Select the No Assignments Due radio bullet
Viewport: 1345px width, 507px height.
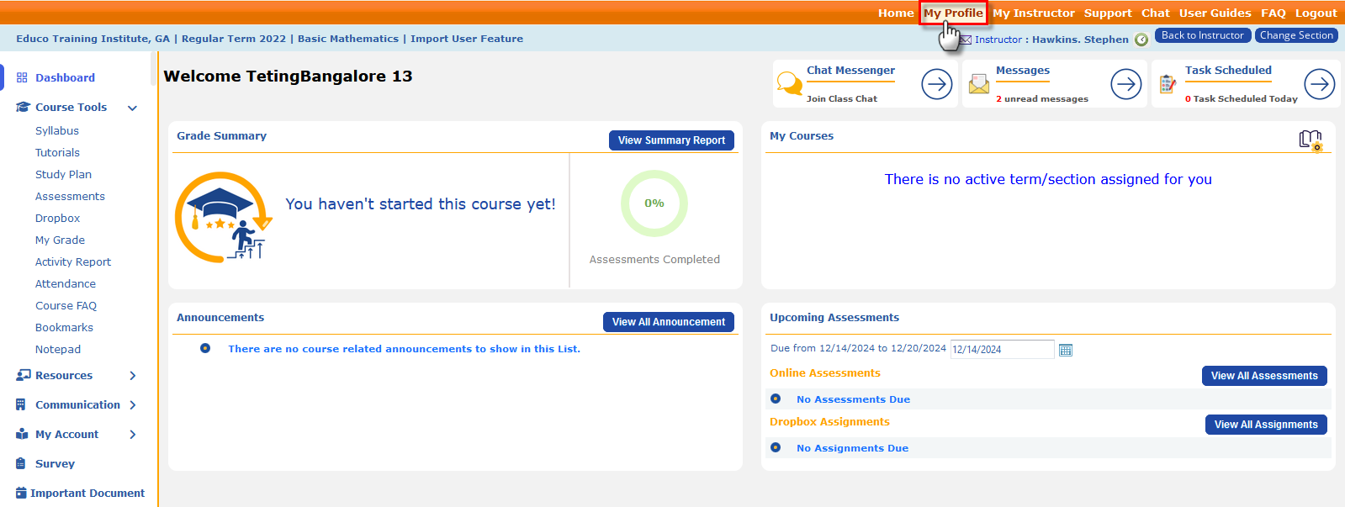pyautogui.click(x=776, y=448)
